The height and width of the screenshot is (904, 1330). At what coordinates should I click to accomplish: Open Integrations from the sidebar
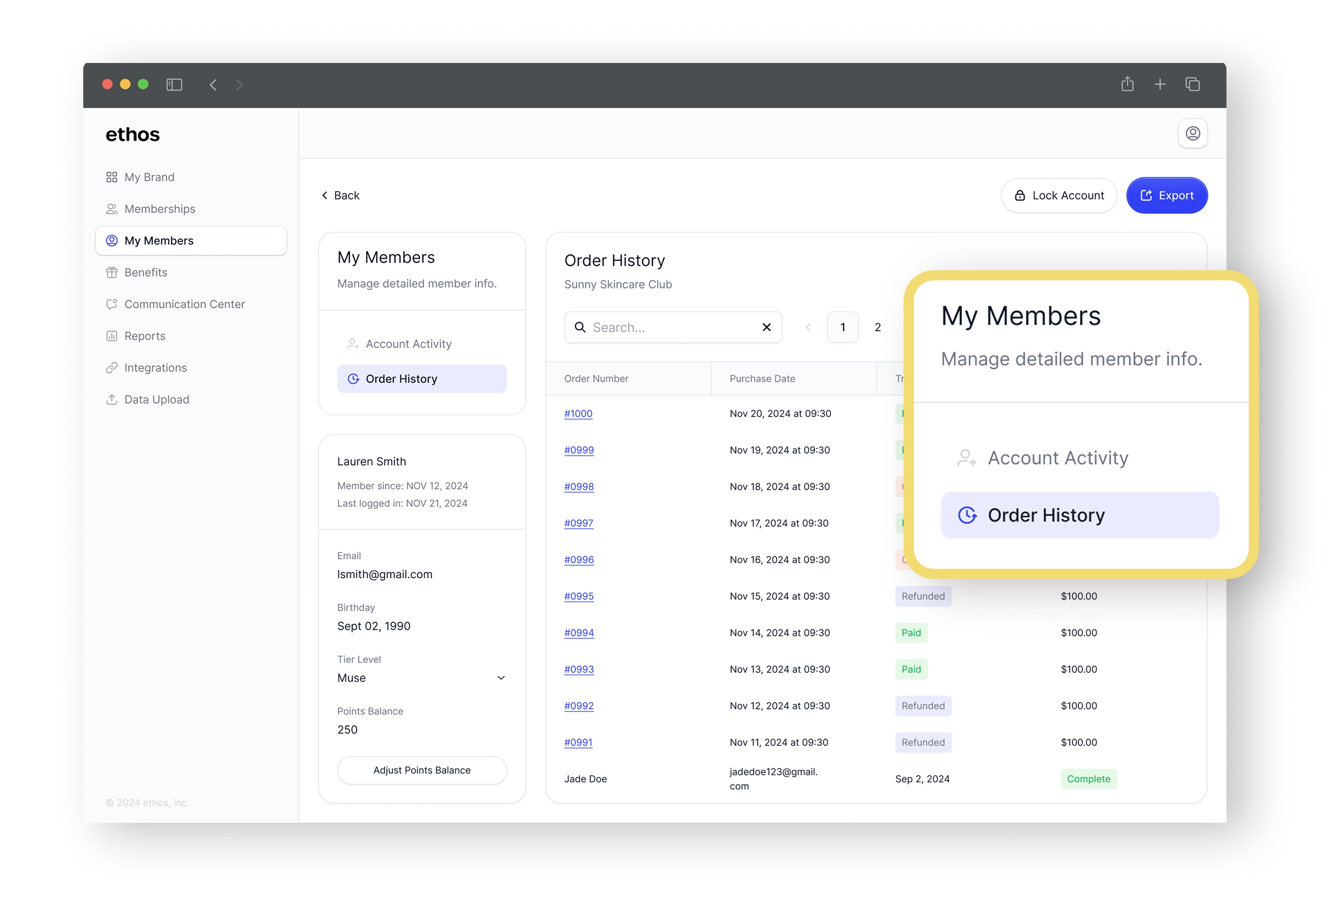(x=155, y=368)
